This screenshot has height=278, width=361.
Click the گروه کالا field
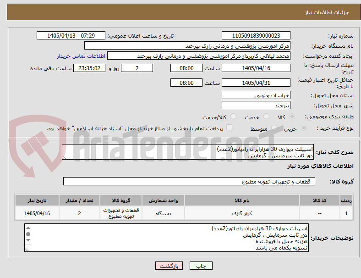point(189,181)
